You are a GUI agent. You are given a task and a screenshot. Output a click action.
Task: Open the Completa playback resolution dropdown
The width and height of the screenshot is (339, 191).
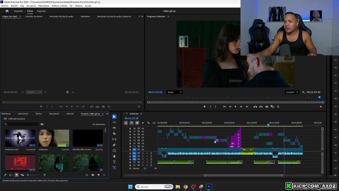pos(292,92)
